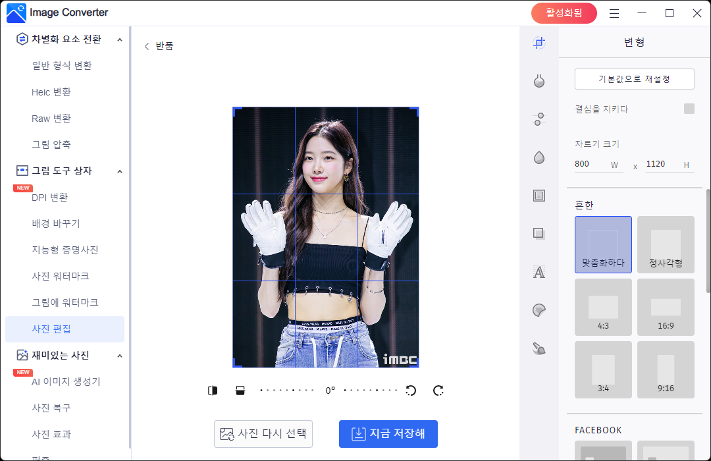Select the 3:4 crop ratio preset
The width and height of the screenshot is (711, 461).
tap(603, 370)
